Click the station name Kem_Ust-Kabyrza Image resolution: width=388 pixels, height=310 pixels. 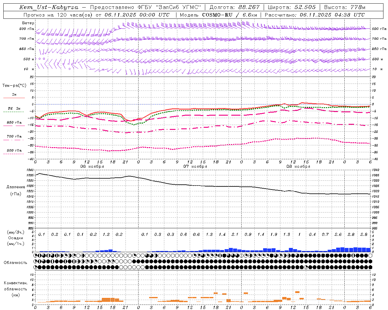point(49,7)
